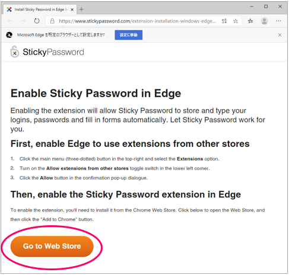Open the three-dotted main menu

tap(278, 21)
